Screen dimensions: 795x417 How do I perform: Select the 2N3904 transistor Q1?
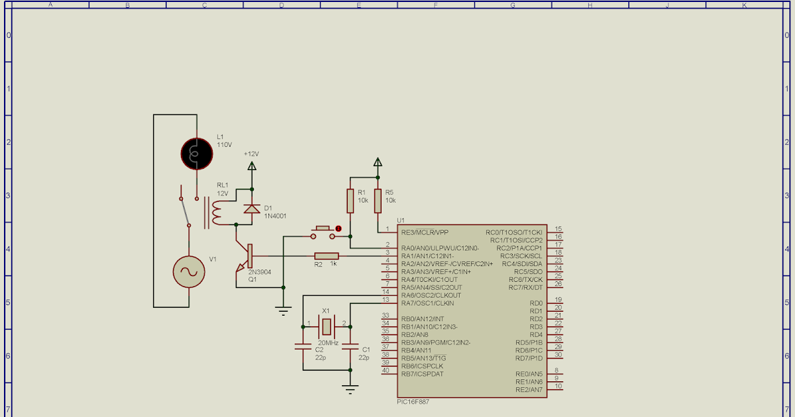click(250, 258)
